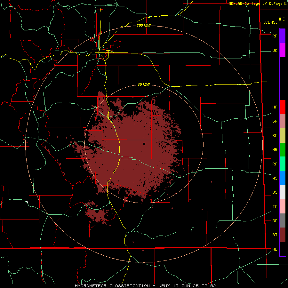
Task: Click the 'KPUX' radar site identifier
Action: tap(164, 286)
